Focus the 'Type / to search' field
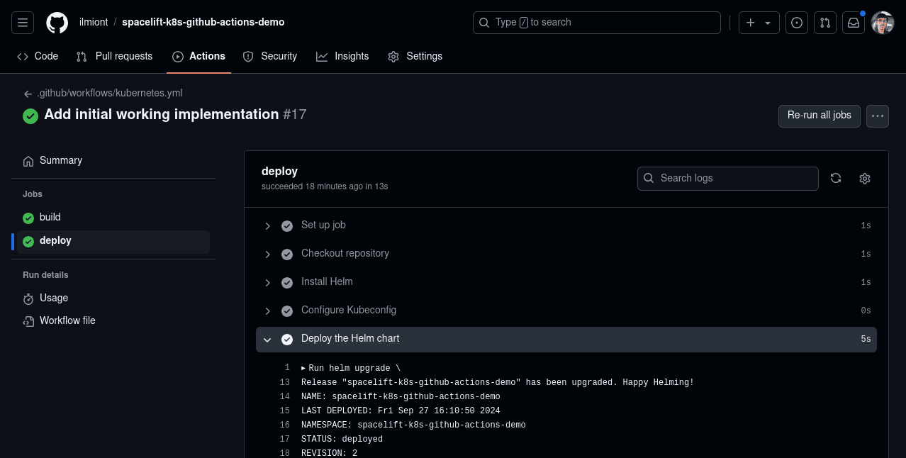The image size is (906, 458). (x=597, y=23)
